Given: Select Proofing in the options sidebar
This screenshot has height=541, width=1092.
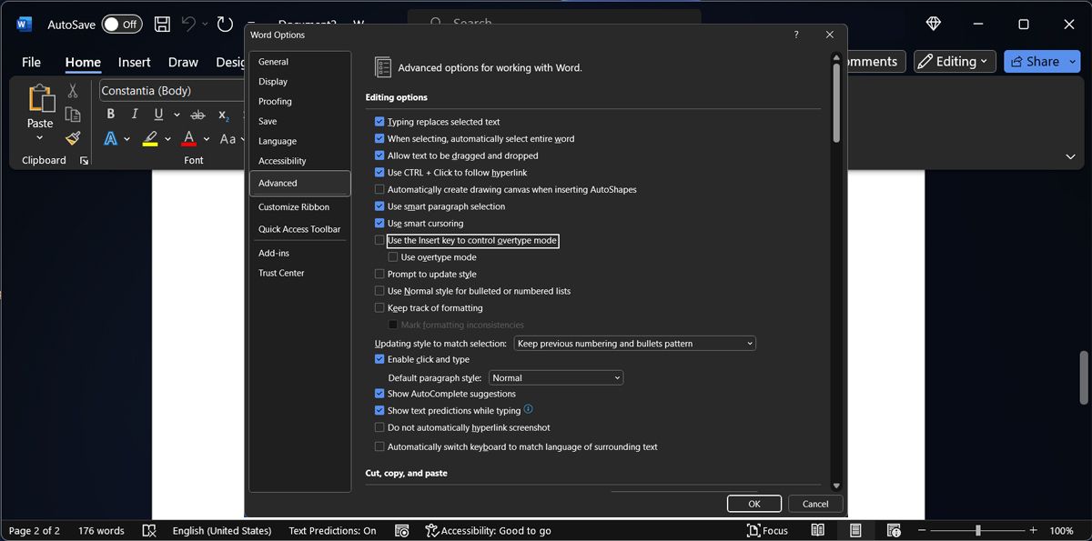Looking at the screenshot, I should coord(275,102).
